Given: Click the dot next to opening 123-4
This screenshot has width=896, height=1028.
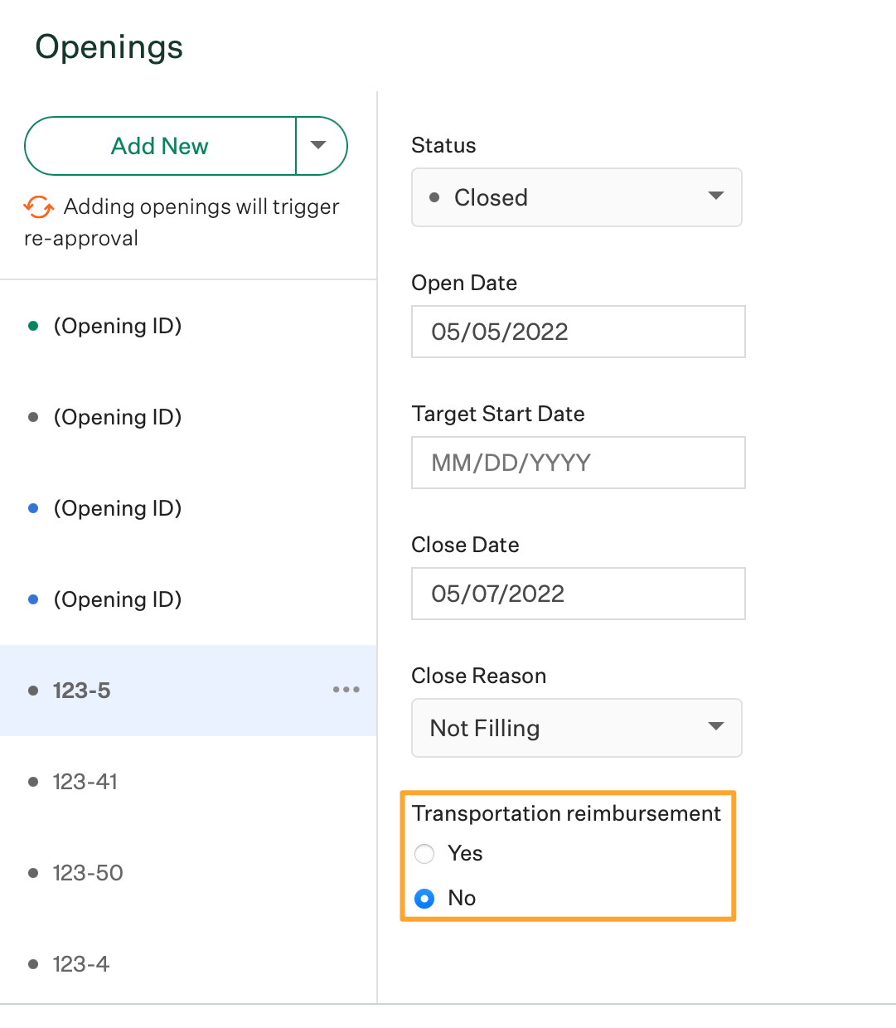Looking at the screenshot, I should (32, 964).
